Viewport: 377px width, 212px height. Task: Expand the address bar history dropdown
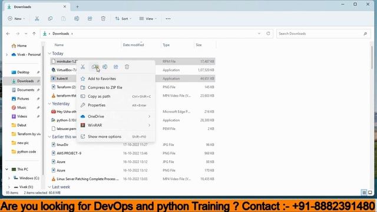pyautogui.click(x=259, y=34)
